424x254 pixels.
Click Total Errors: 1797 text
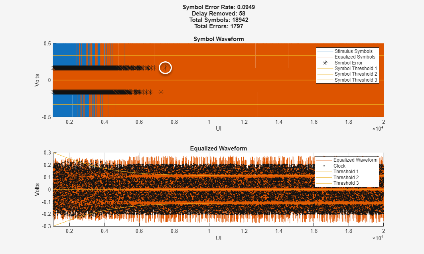click(x=219, y=26)
